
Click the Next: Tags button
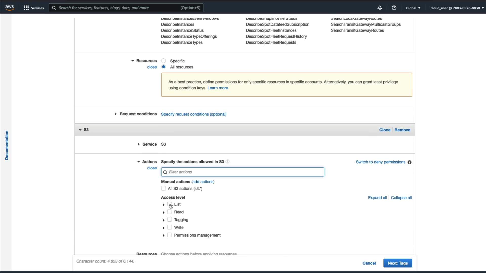(x=397, y=263)
